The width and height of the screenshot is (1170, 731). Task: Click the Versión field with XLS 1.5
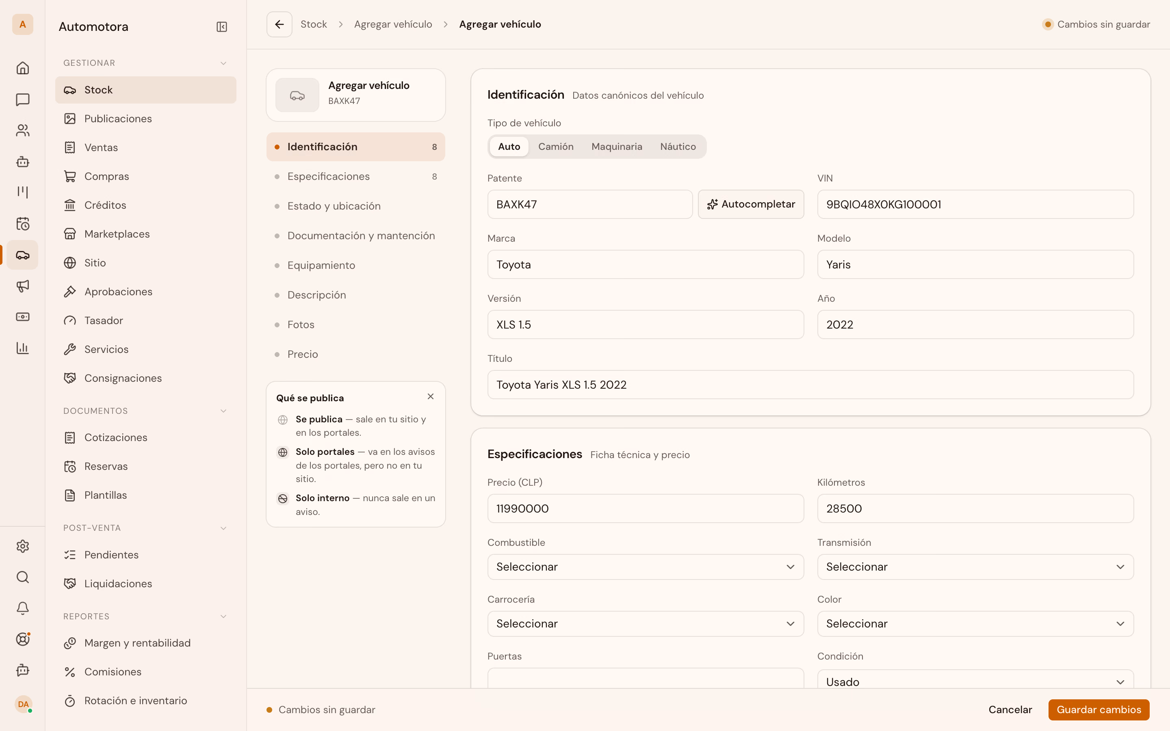coord(646,324)
